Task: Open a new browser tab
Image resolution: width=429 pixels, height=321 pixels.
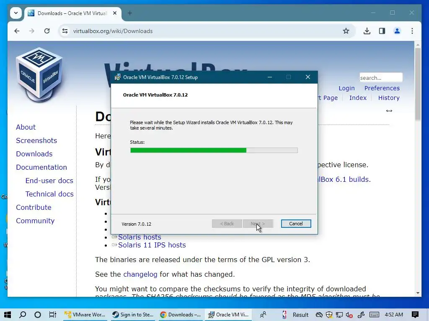Action: (x=130, y=13)
